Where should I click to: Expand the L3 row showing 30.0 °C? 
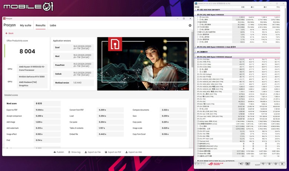[x=198, y=72]
